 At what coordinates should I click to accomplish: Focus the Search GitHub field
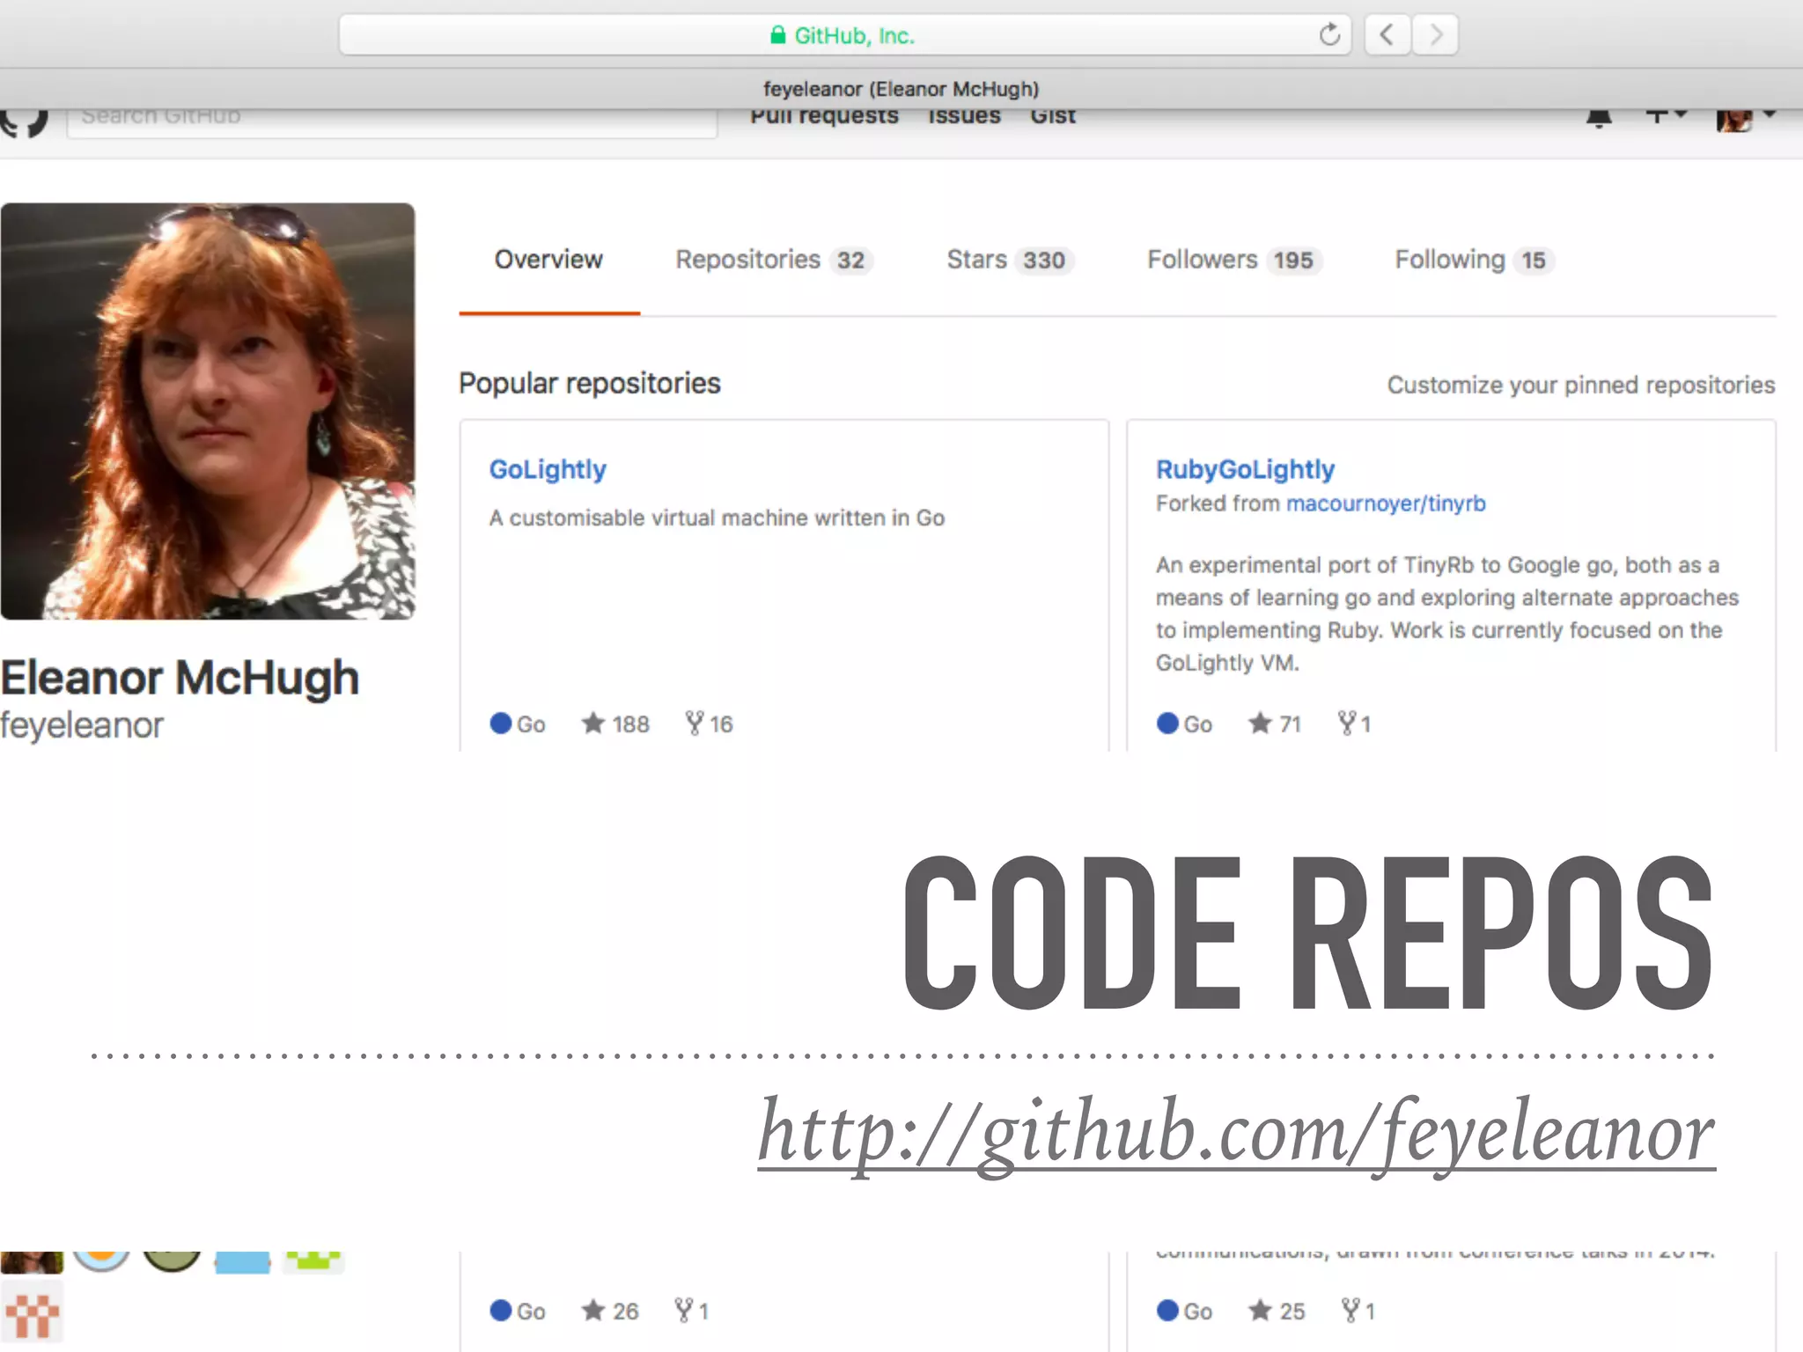(x=392, y=123)
